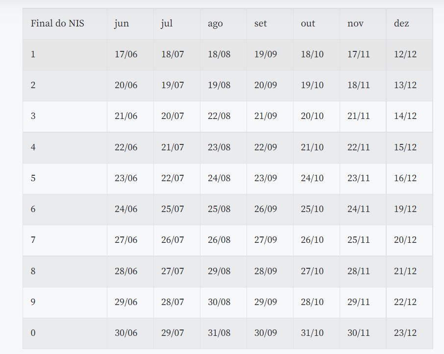Viewport: 444px width, 354px height.
Task: Click the 'nov' column header
Action: (355, 24)
